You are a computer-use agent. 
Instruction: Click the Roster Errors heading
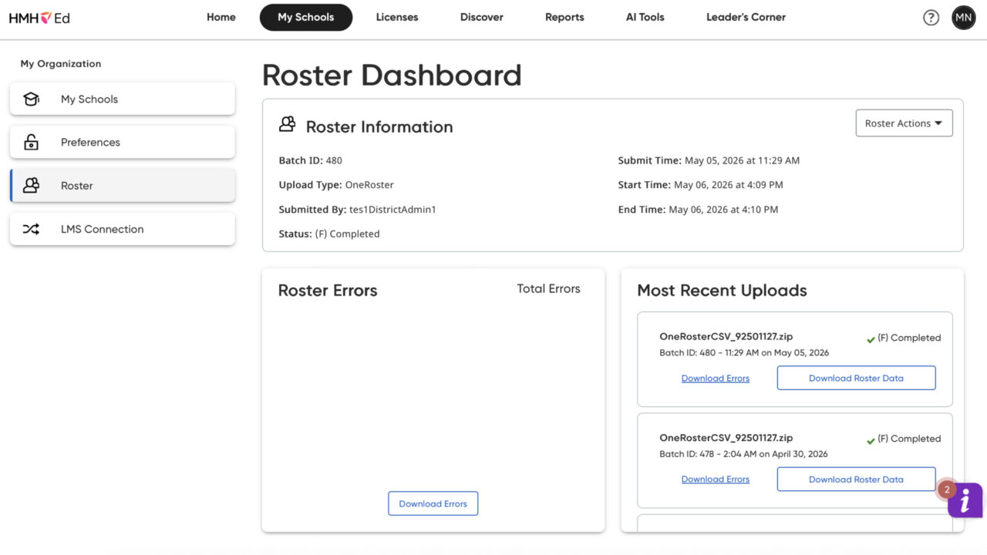click(x=328, y=291)
